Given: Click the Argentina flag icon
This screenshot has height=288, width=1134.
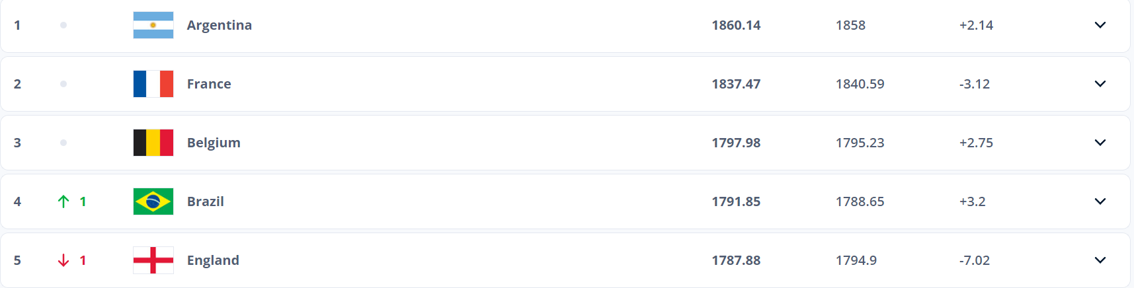Looking at the screenshot, I should [x=153, y=25].
